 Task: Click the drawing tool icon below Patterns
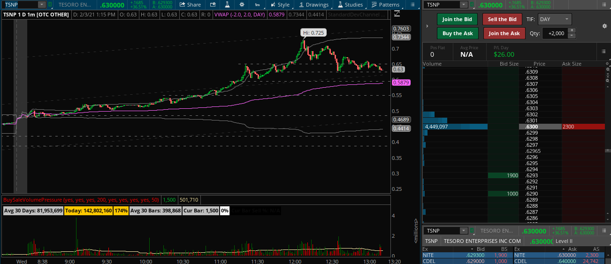[397, 13]
